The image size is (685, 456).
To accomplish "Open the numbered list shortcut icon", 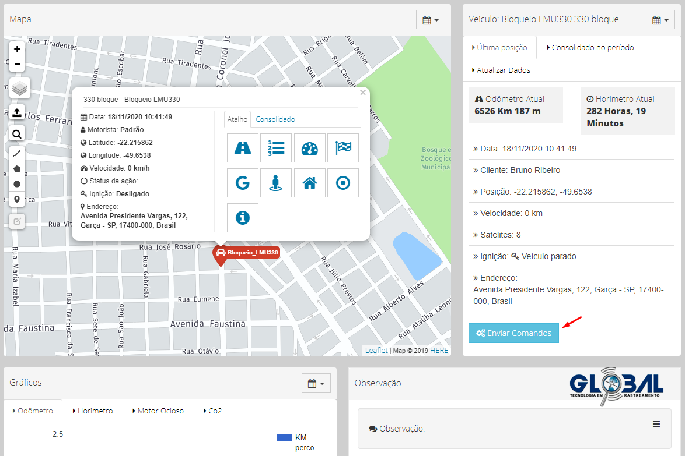I will point(276,148).
